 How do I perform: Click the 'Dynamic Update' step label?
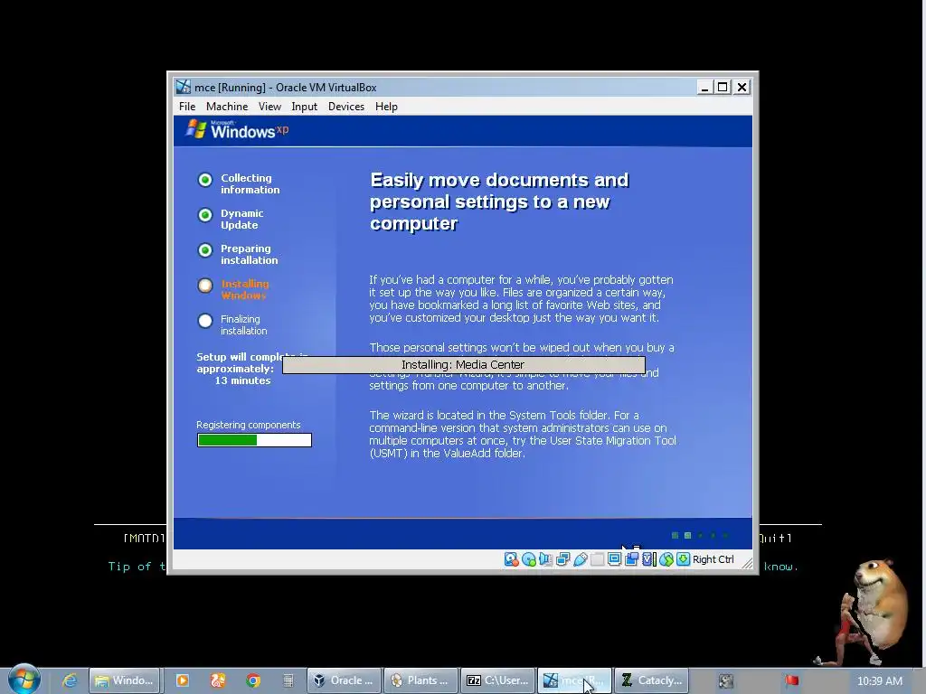point(241,219)
